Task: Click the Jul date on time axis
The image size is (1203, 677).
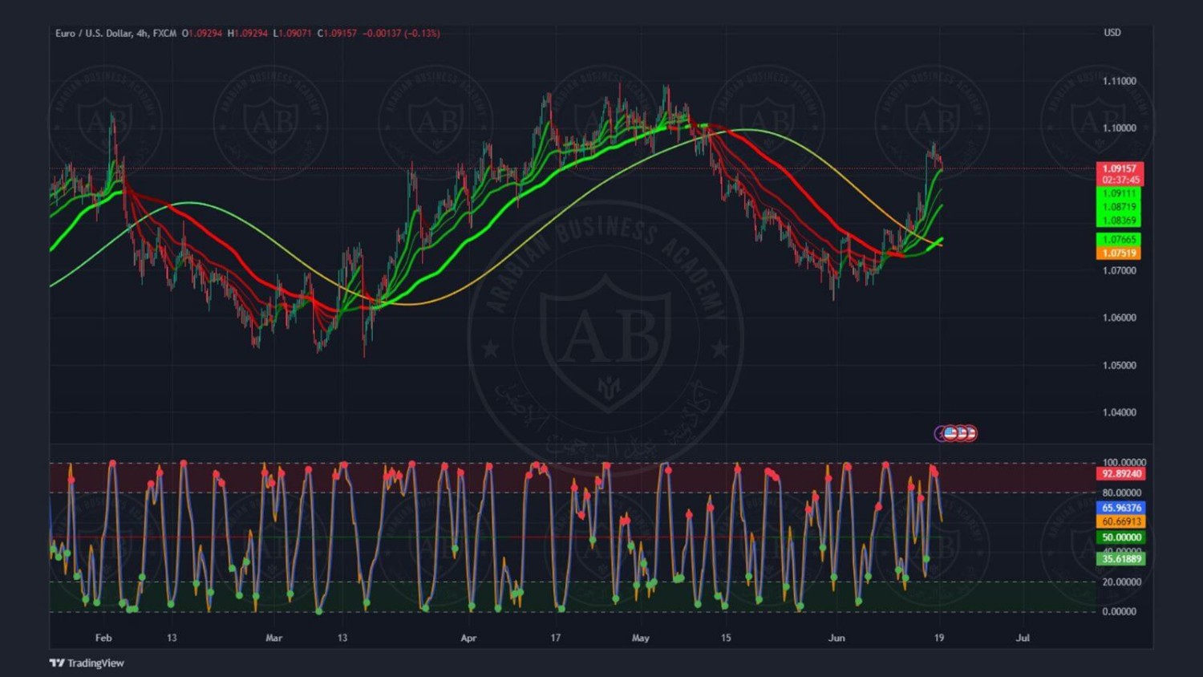Action: click(1023, 638)
